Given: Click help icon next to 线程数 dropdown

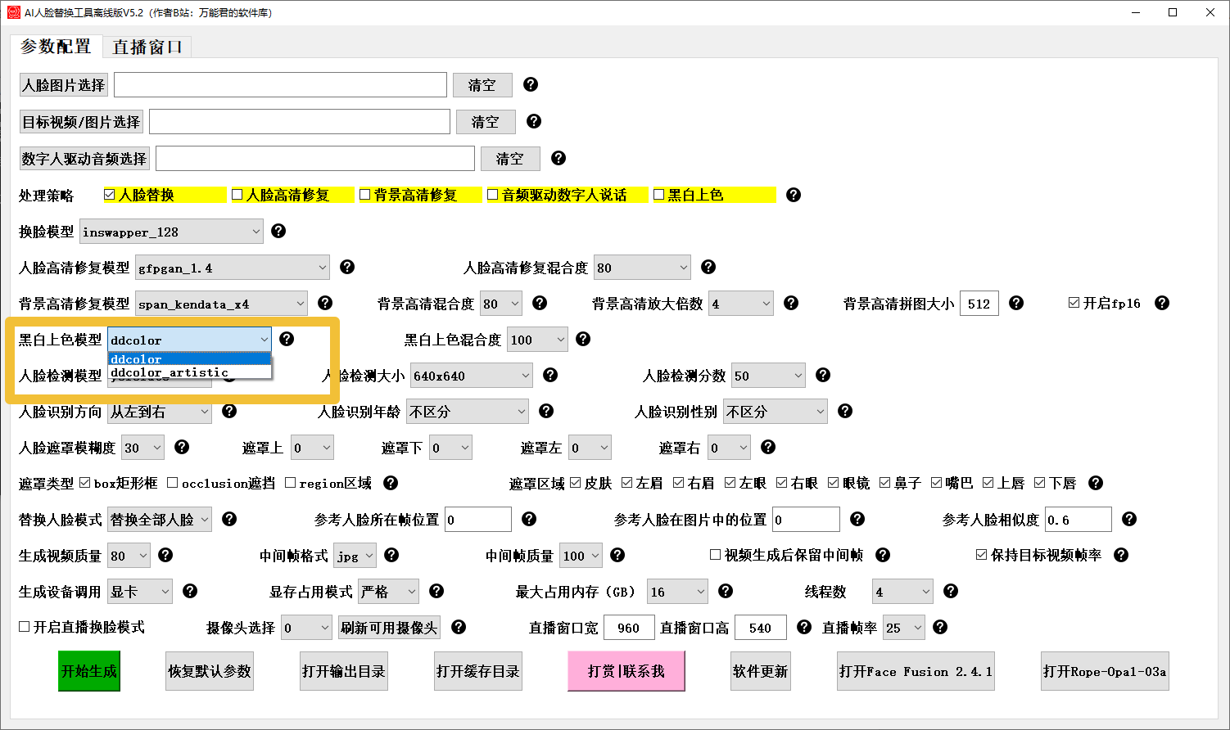Looking at the screenshot, I should click(x=951, y=591).
